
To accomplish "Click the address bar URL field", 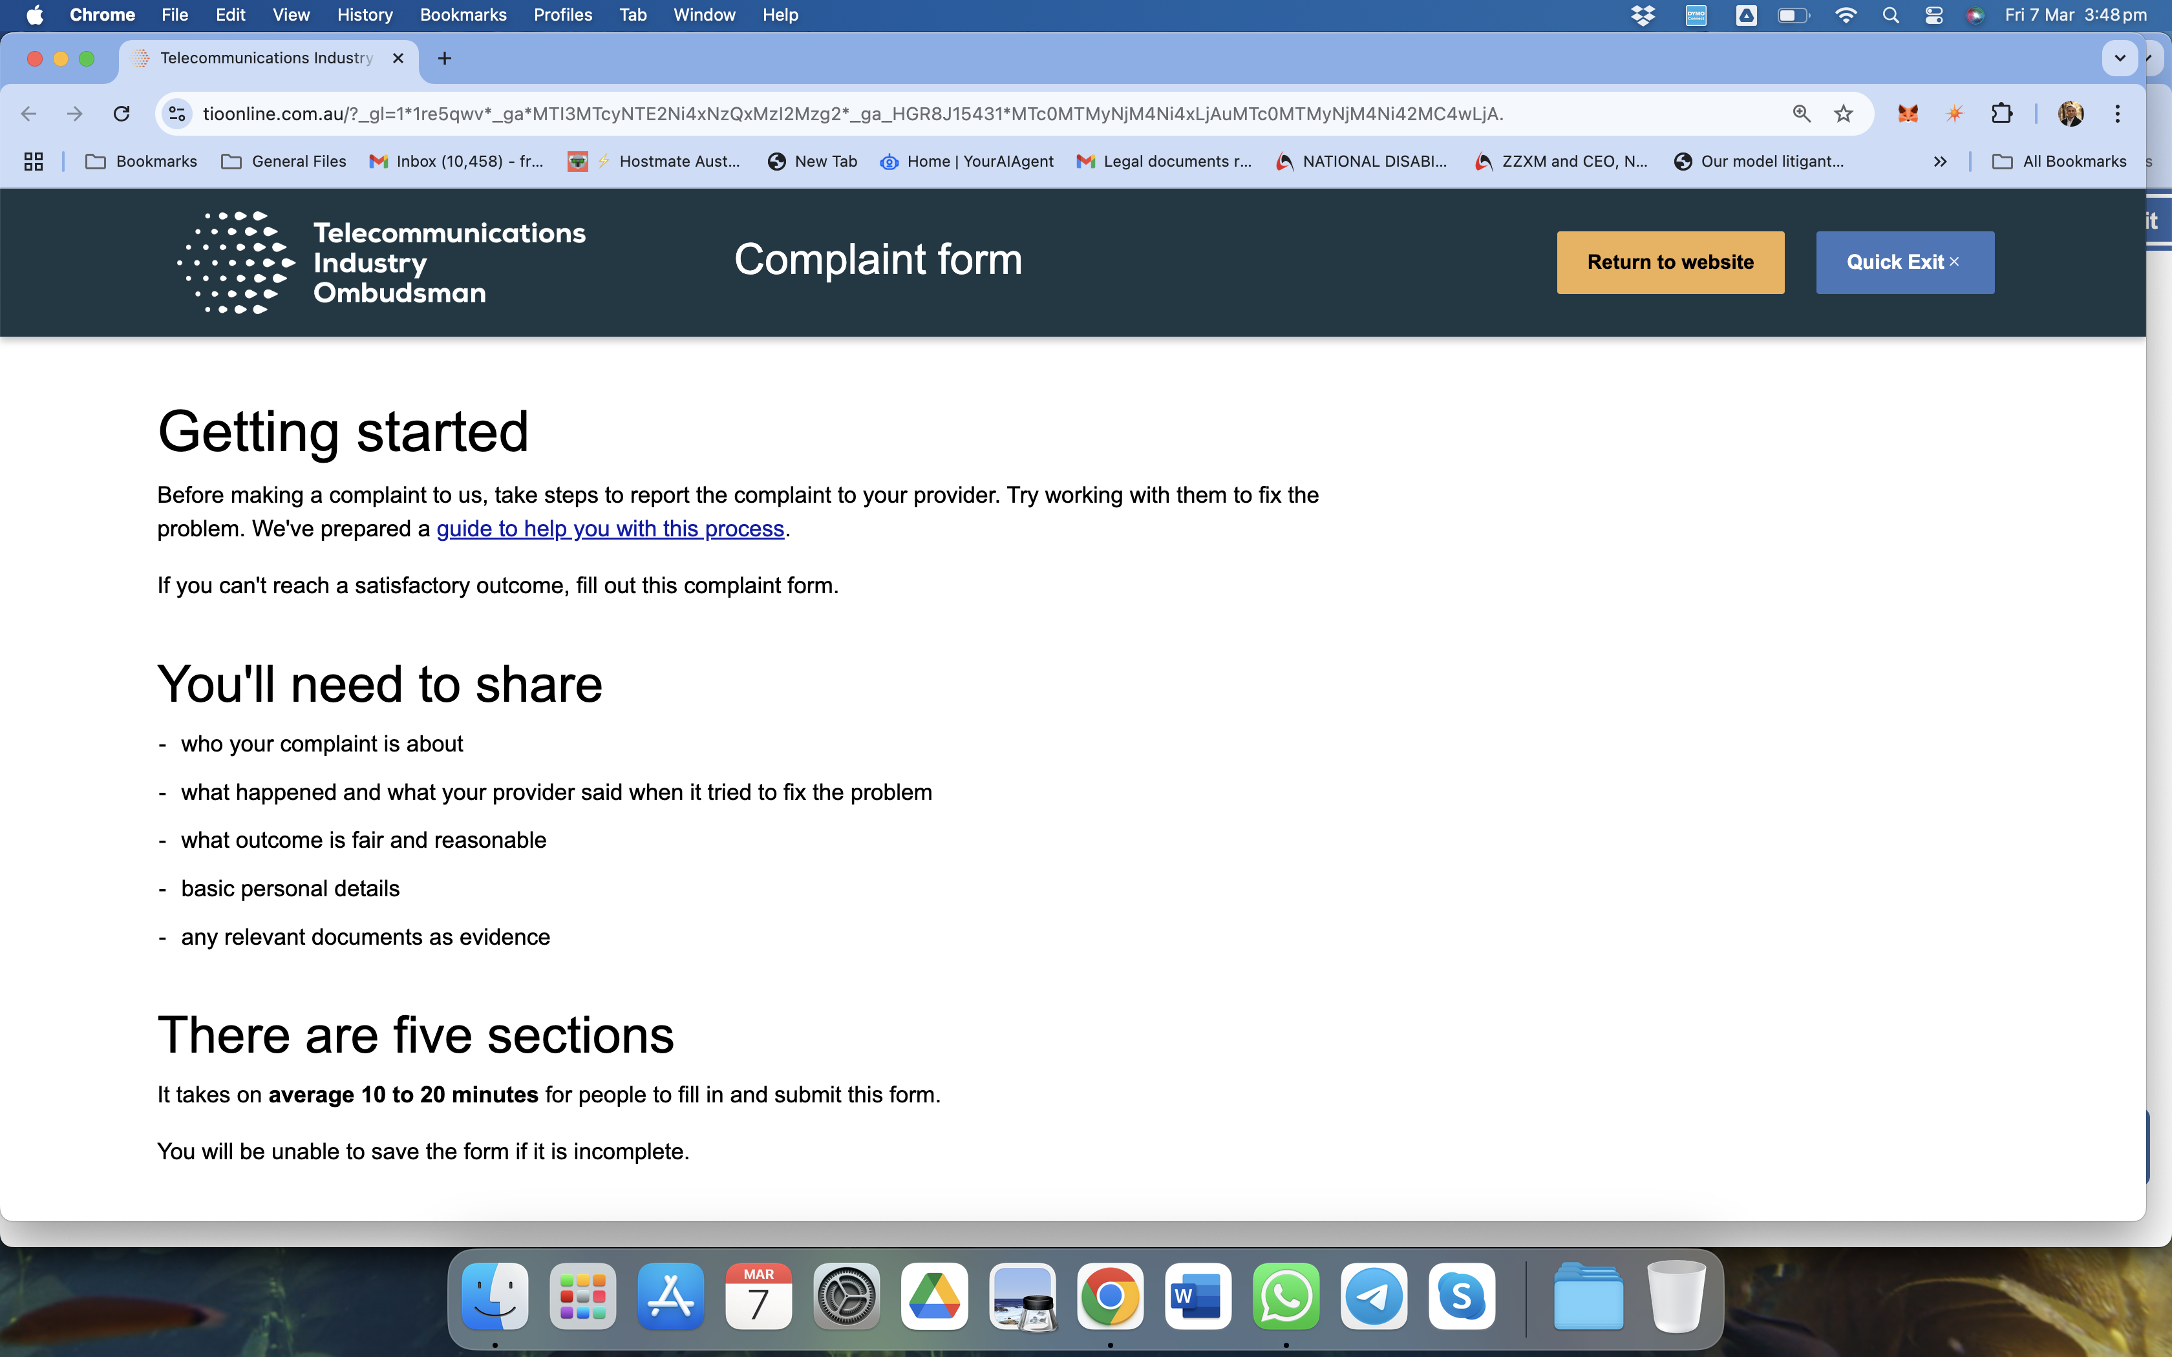I will (x=853, y=113).
